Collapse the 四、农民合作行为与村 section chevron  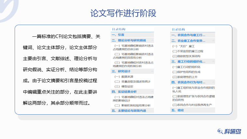tap(213, 82)
